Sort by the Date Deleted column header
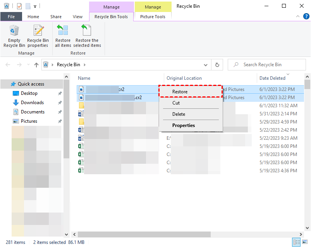Viewport: 311px width, 247px height. pyautogui.click(x=272, y=78)
